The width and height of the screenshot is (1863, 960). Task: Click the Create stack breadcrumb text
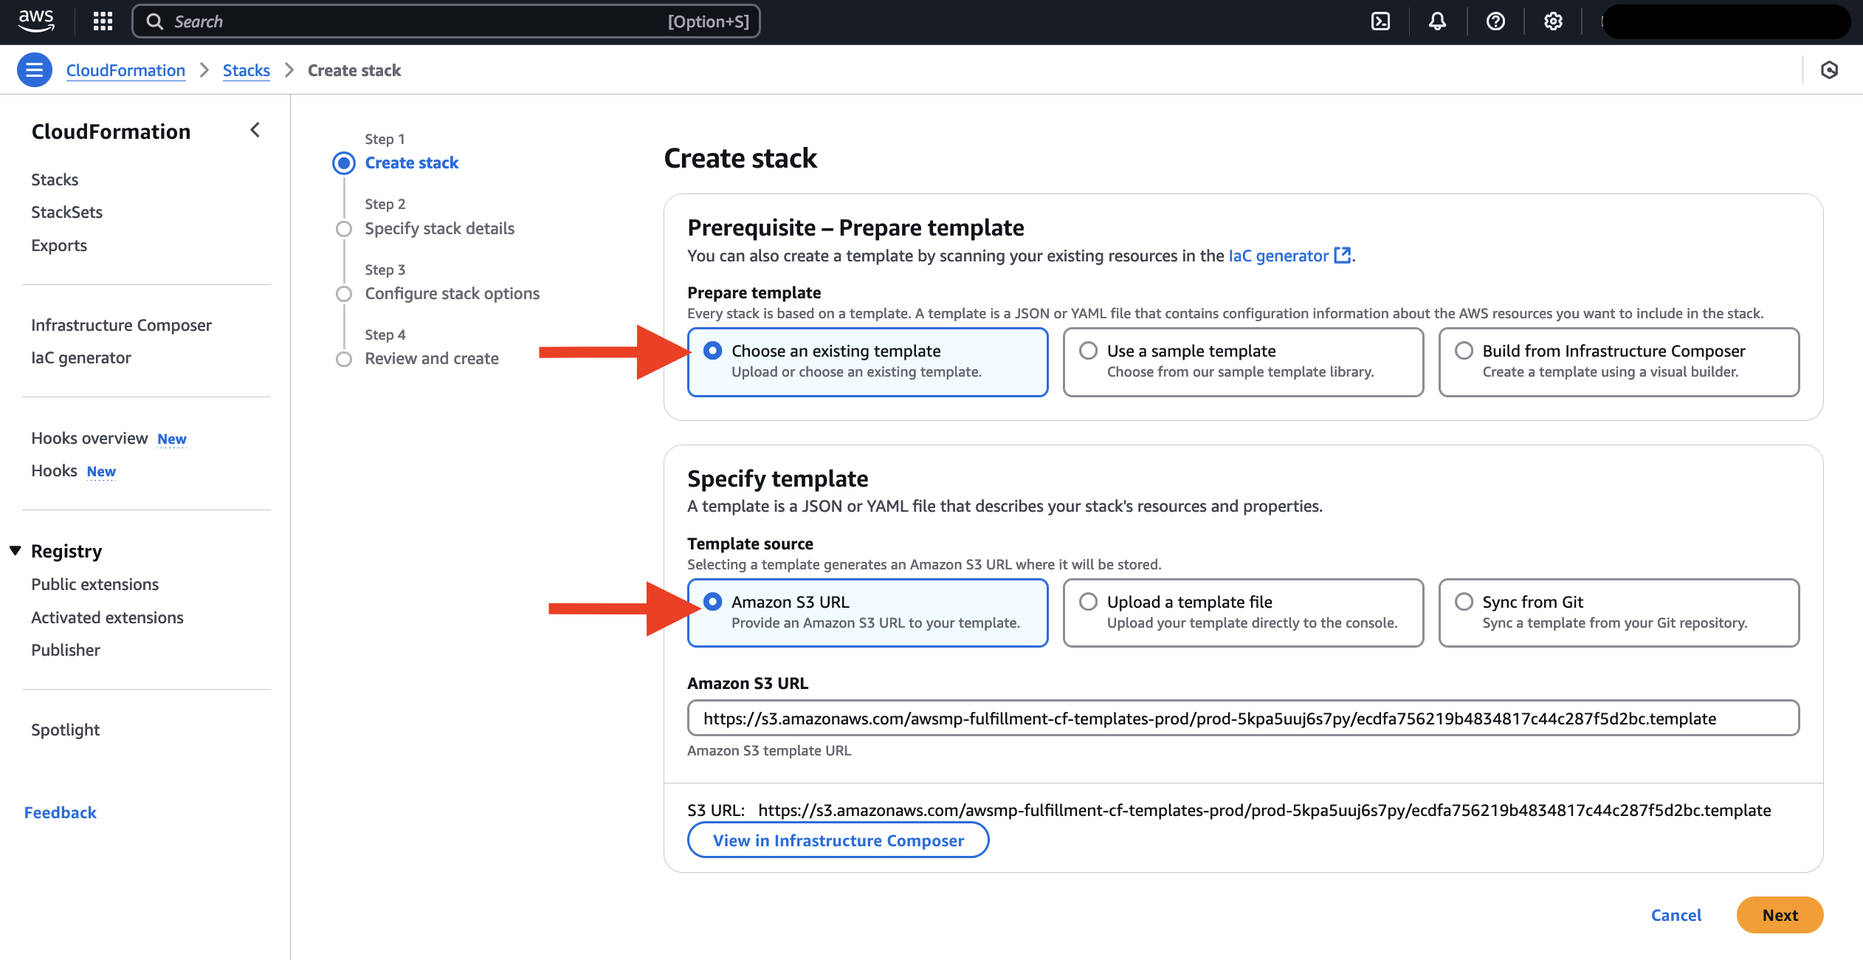click(354, 70)
